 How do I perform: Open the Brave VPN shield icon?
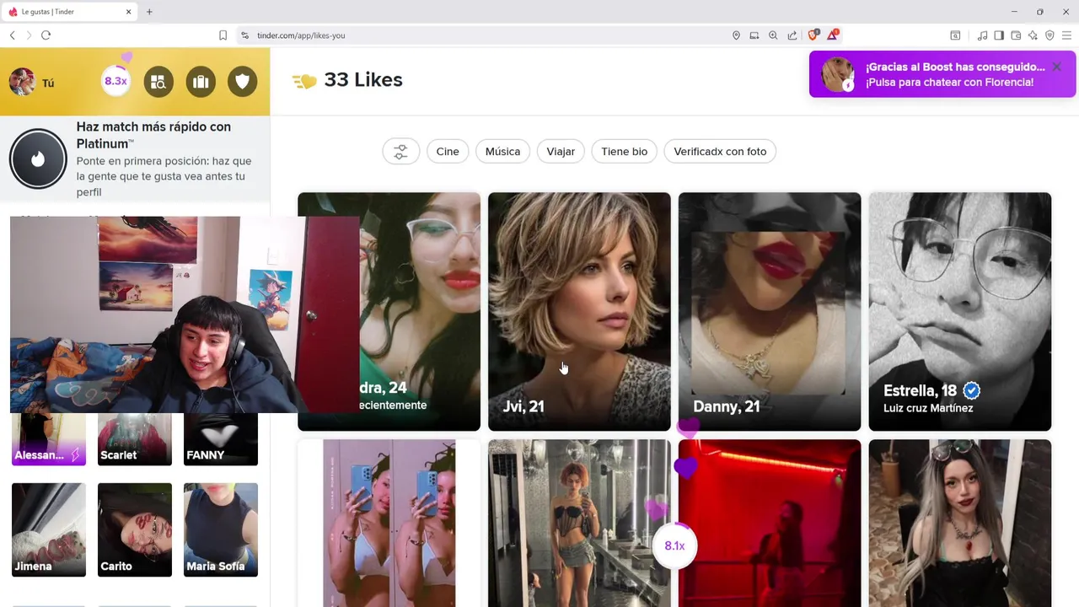(1049, 35)
